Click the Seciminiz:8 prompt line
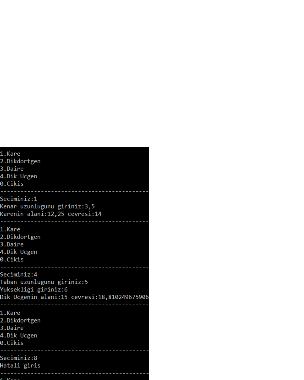 pos(19,358)
